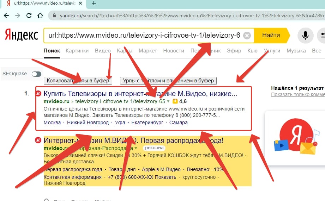The image size is (325, 201).
Task: Open the browser home page icon
Action: point(40,15)
